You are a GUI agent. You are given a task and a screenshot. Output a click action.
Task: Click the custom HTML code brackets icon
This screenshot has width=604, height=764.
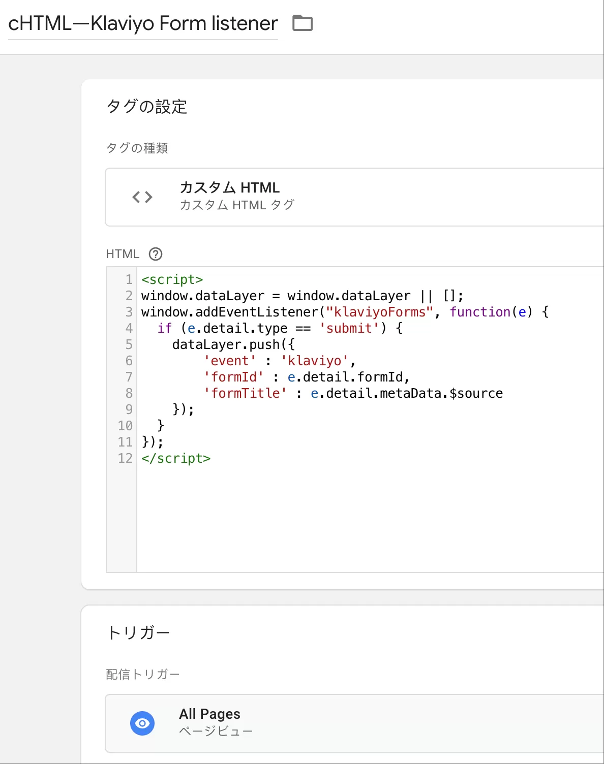(x=142, y=197)
